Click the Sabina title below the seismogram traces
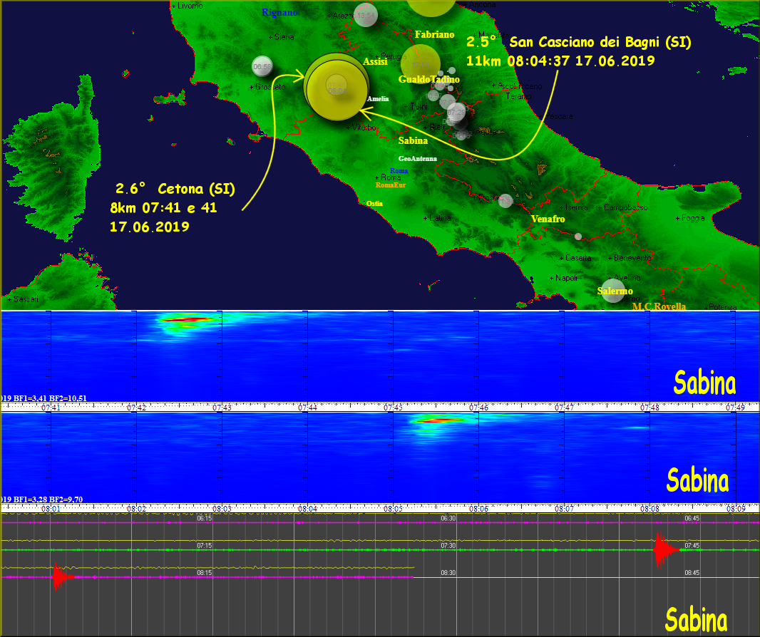This screenshot has width=760, height=637. point(696,620)
